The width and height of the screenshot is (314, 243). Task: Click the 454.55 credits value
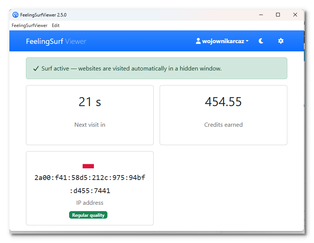223,102
